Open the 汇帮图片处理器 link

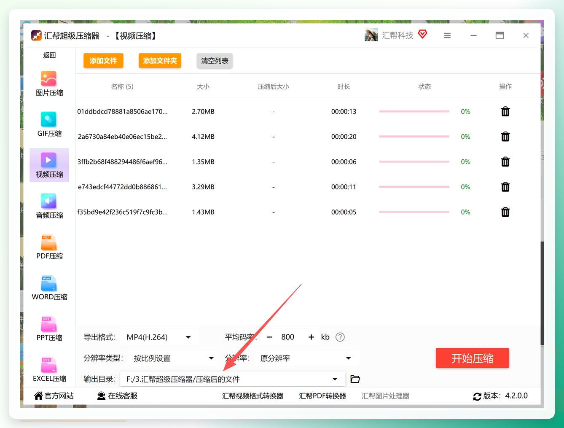pyautogui.click(x=385, y=396)
